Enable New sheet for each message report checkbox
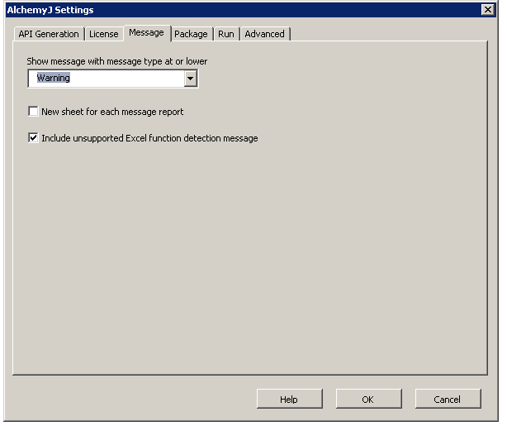The image size is (507, 426). click(x=34, y=112)
